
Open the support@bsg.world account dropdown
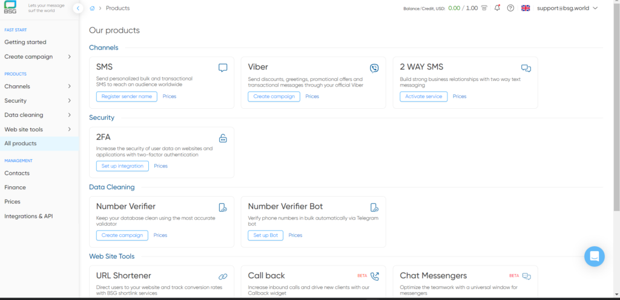[x=567, y=8]
